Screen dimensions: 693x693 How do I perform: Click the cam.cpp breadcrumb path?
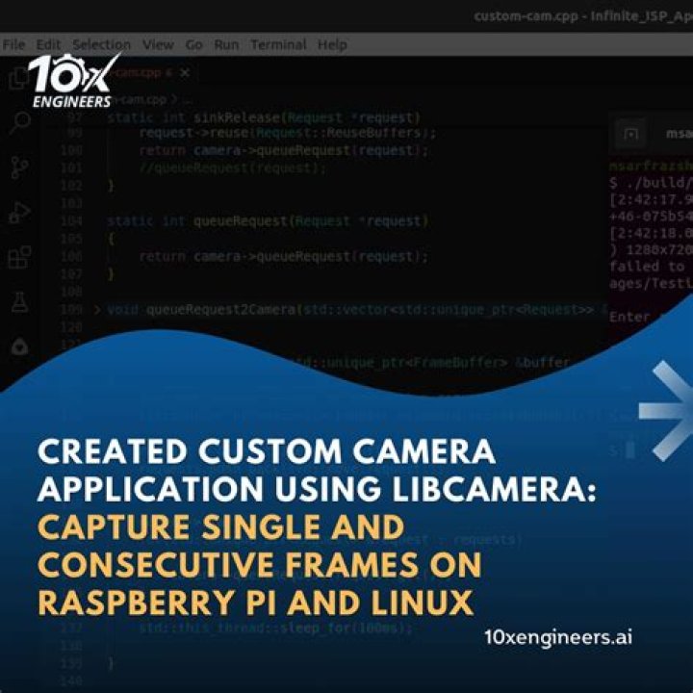(140, 100)
